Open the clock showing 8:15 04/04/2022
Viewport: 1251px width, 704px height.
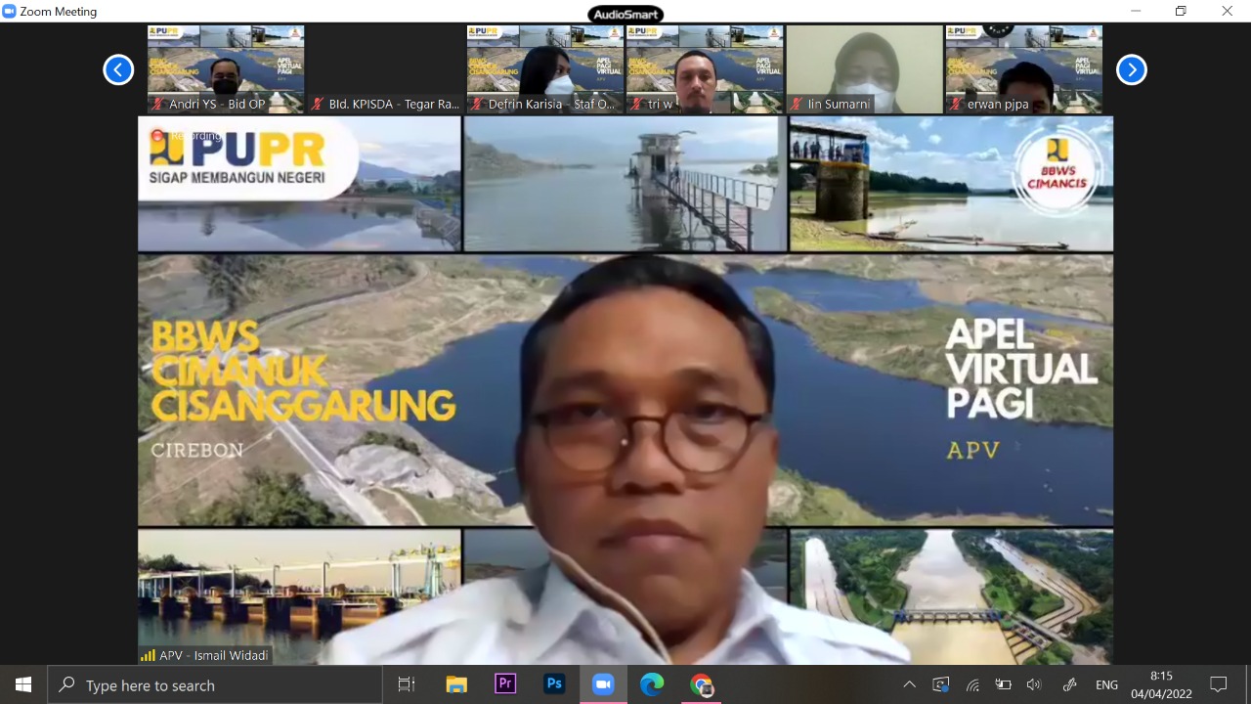[x=1161, y=684]
